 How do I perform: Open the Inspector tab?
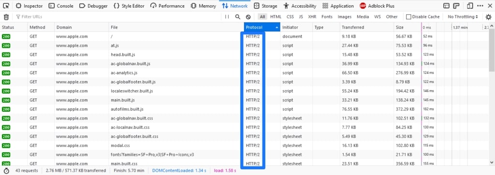point(29,6)
